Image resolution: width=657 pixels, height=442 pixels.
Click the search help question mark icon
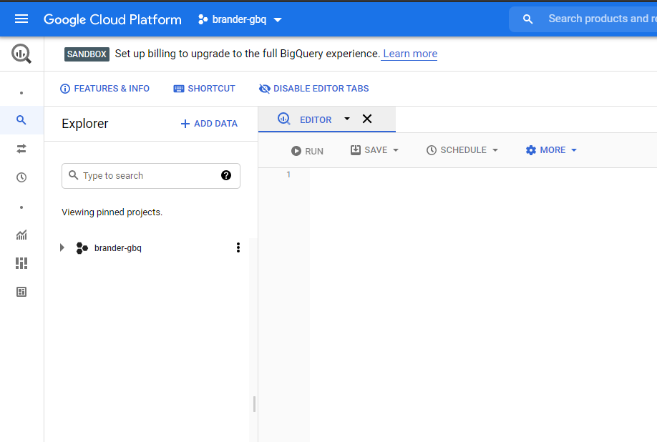click(x=226, y=175)
